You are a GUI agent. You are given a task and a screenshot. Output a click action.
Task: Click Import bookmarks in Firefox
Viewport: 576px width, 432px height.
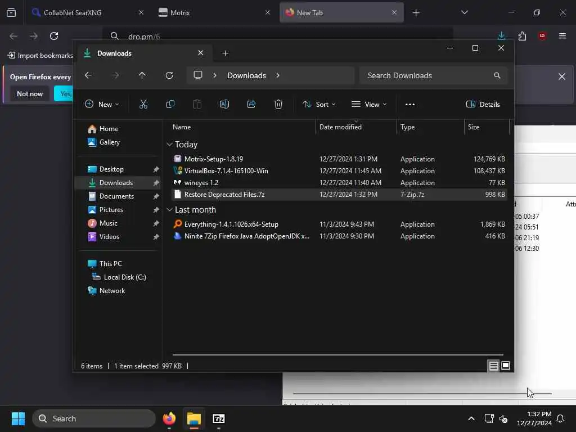pos(40,56)
